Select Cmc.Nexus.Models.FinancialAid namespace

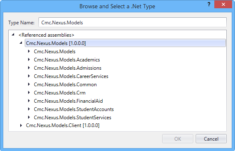click(68, 101)
